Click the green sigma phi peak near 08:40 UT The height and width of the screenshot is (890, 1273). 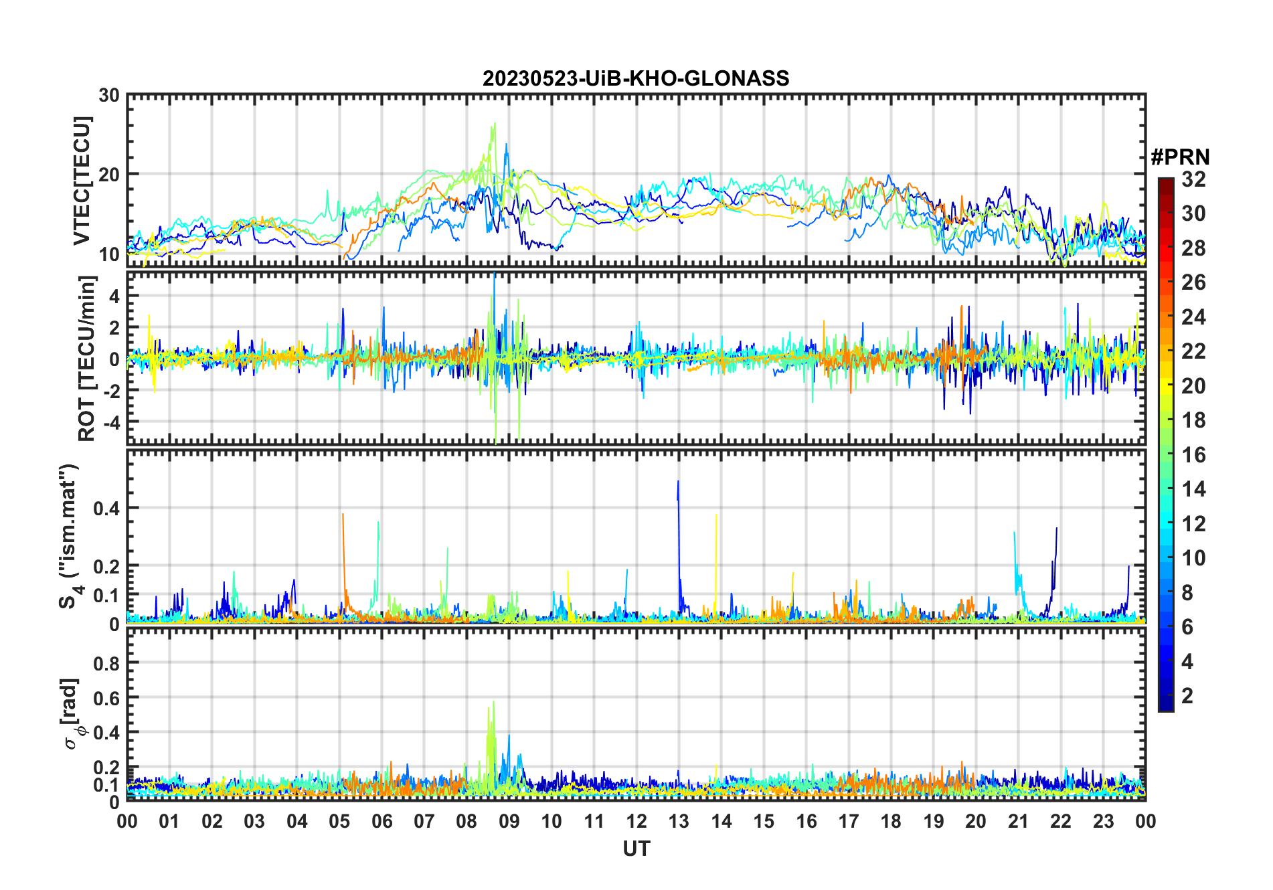pos(493,704)
